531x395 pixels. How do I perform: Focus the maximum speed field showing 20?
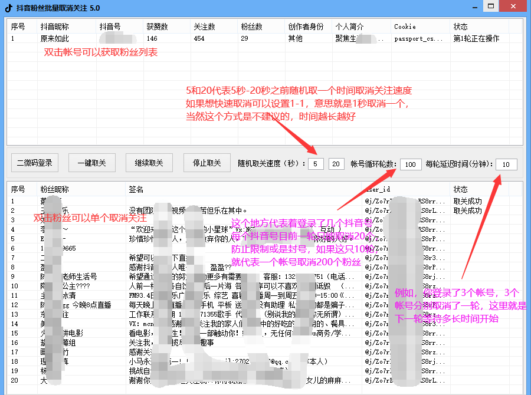point(336,164)
